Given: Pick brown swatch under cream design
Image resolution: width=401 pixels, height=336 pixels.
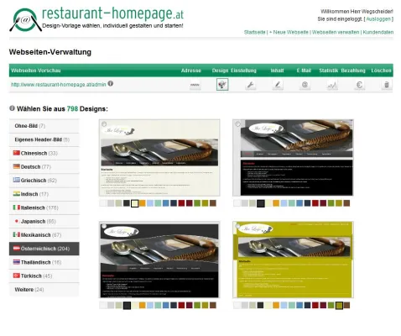Looking at the screenshot, I should point(213,203).
